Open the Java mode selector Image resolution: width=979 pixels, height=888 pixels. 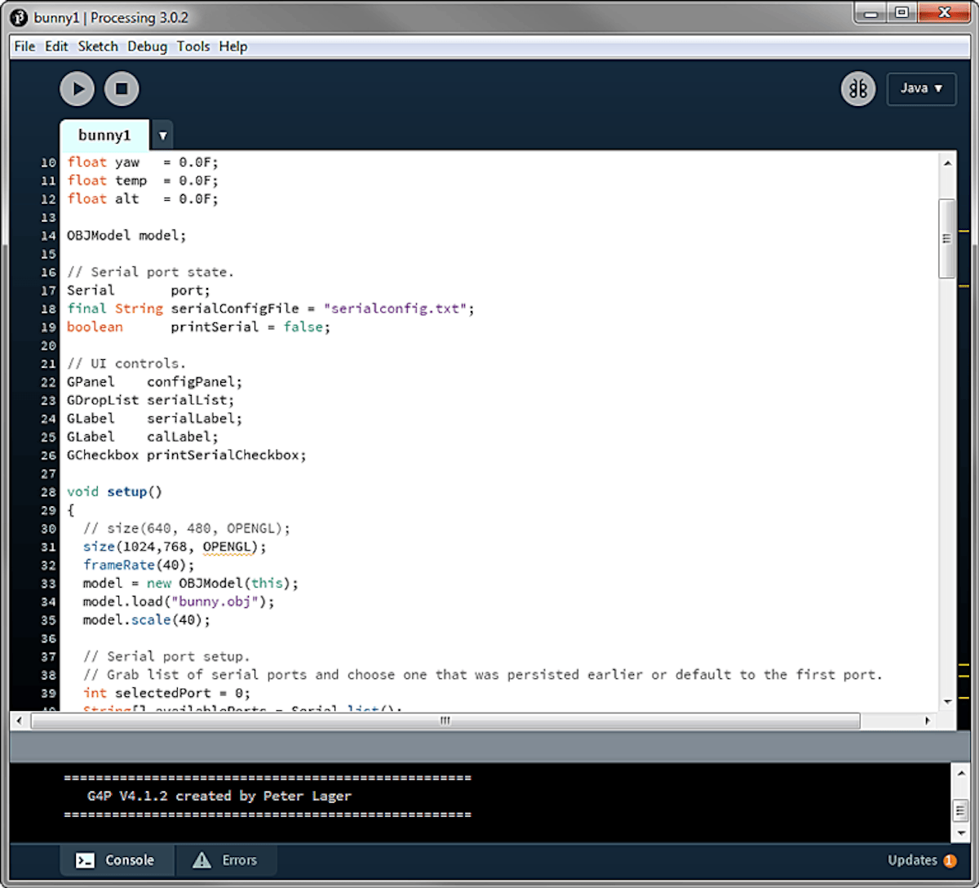pyautogui.click(x=921, y=88)
